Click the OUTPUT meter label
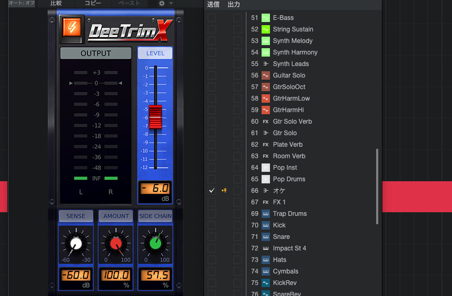Viewport: 452px width, 296px height. click(96, 53)
